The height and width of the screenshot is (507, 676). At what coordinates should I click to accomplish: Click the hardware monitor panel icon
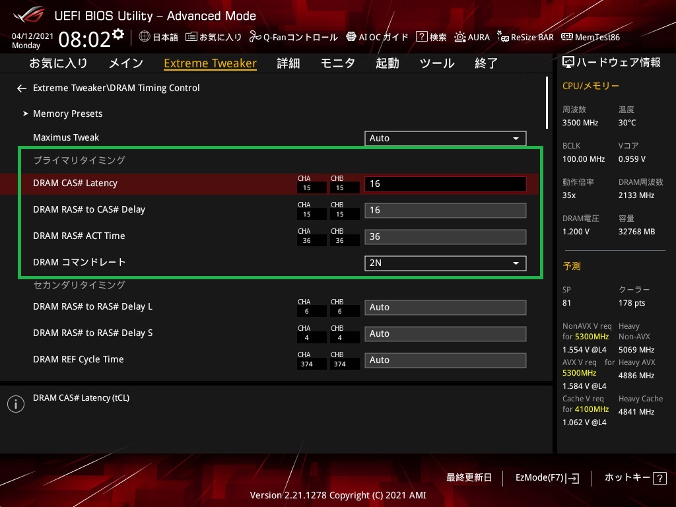point(568,63)
